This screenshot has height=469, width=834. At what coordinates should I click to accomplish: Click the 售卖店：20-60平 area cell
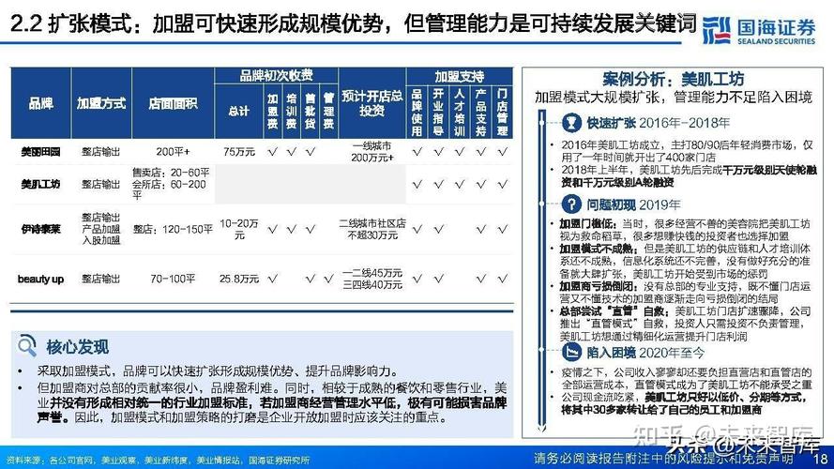coord(171,184)
